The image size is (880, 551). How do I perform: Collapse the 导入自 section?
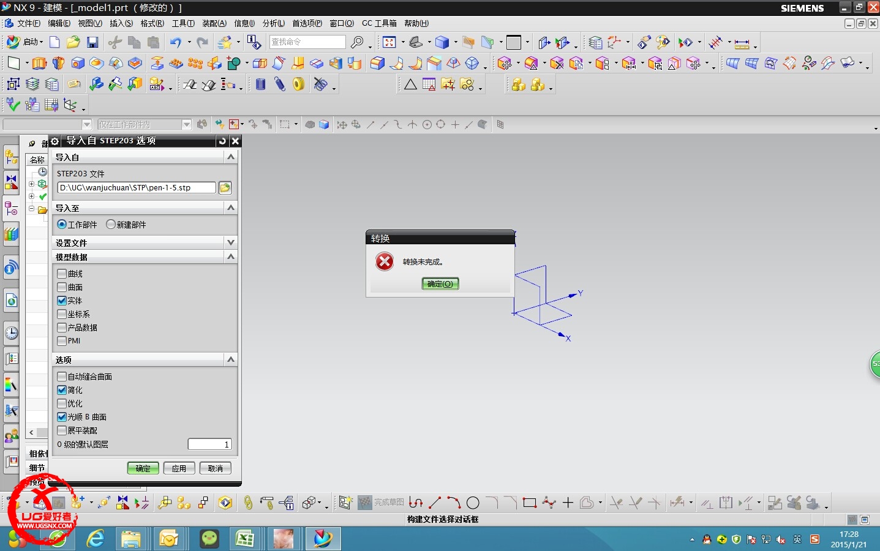(x=231, y=157)
